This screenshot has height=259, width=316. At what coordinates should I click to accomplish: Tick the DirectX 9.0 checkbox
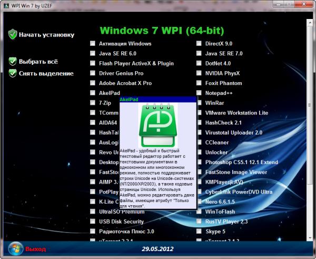coord(199,44)
